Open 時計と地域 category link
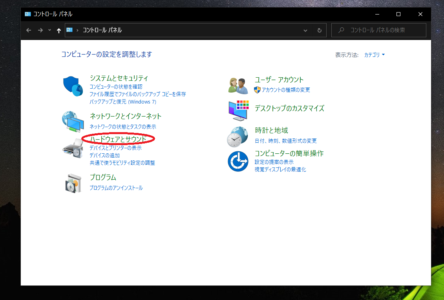Viewport: 444px width, 300px height. pyautogui.click(x=271, y=130)
